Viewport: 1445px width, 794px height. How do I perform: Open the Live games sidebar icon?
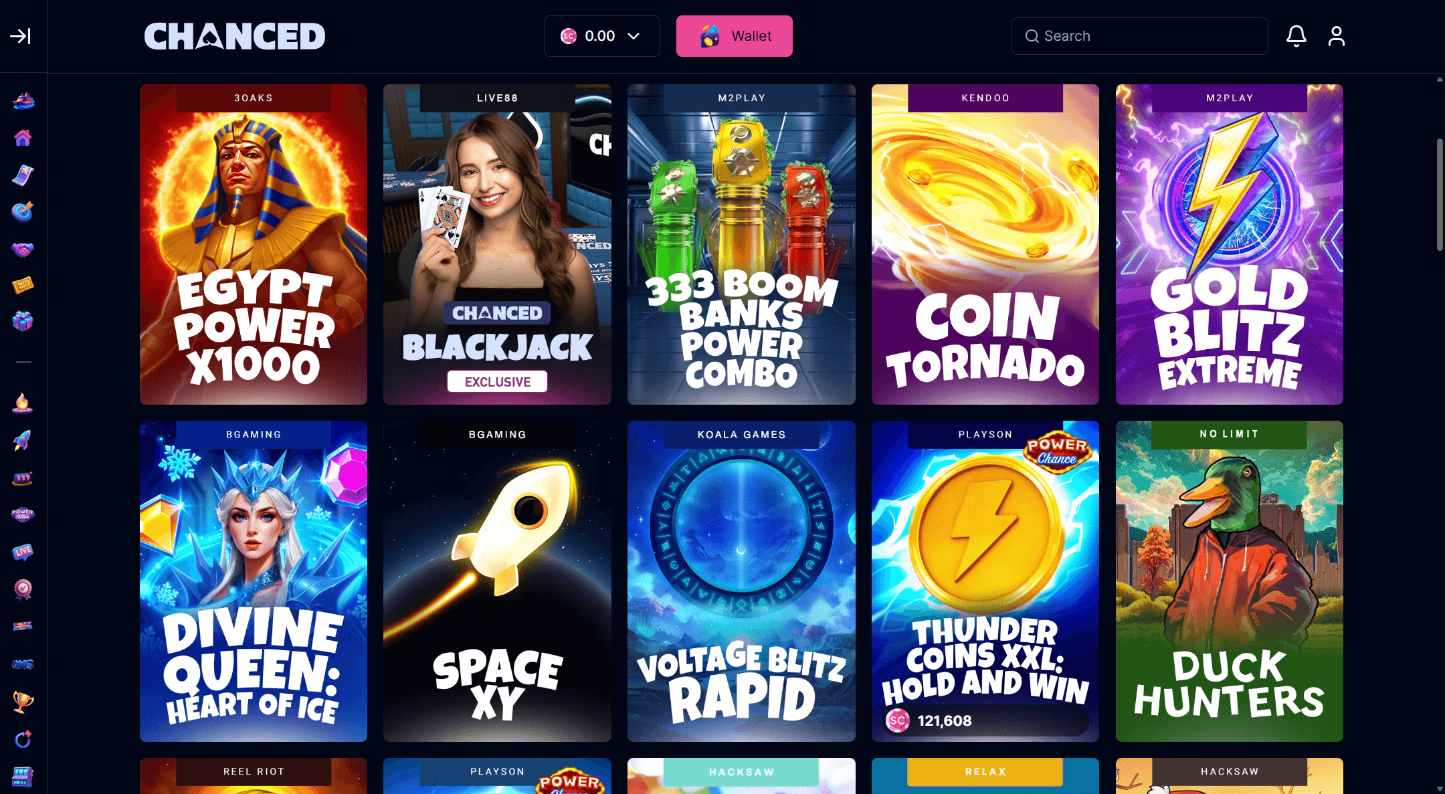pyautogui.click(x=23, y=552)
